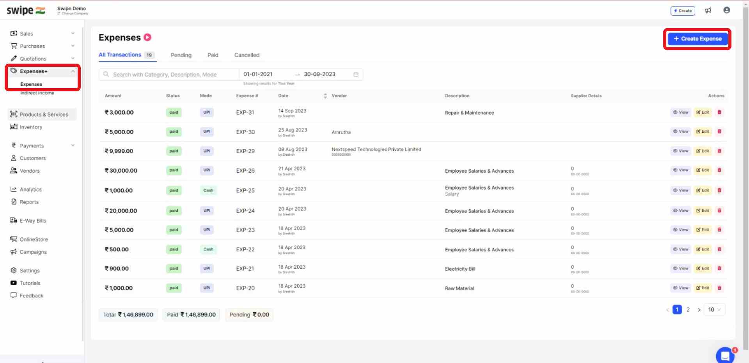Image resolution: width=749 pixels, height=363 pixels.
Task: Switch to the Cancelled tab
Action: click(x=247, y=55)
